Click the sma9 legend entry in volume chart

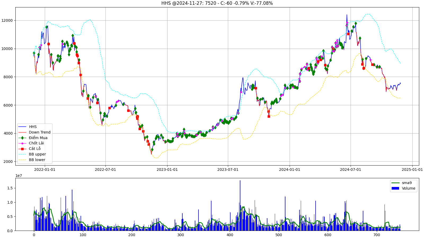tap(407, 183)
